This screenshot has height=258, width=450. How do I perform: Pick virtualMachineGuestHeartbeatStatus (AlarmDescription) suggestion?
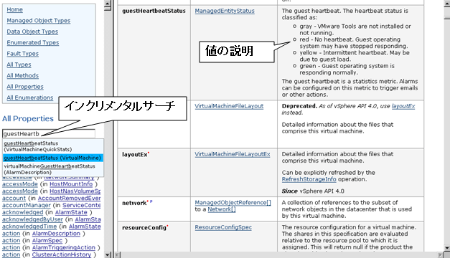click(53, 169)
